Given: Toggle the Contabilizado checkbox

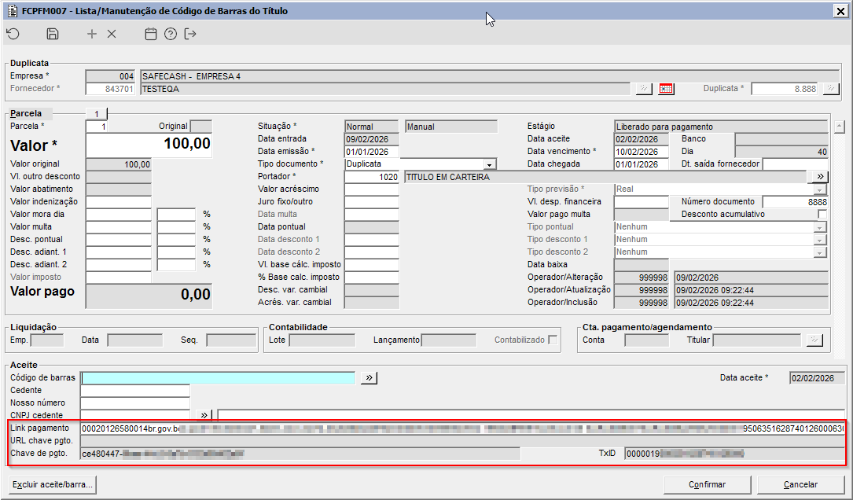Looking at the screenshot, I should (x=553, y=340).
